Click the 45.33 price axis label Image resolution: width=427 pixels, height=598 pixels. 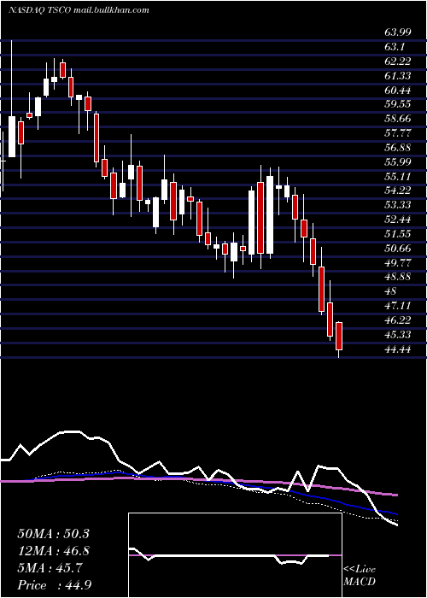398,335
